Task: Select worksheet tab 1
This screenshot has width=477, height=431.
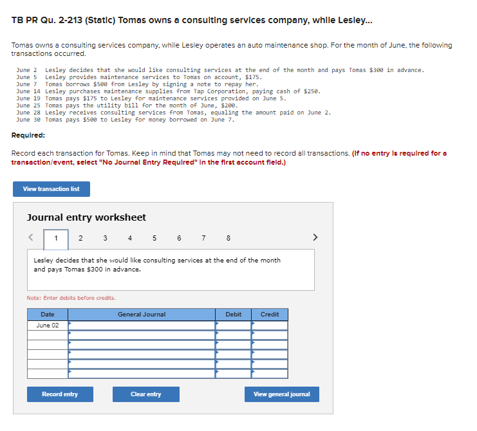Action: [x=56, y=238]
